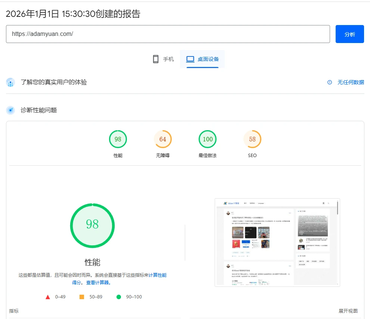Click the icon next to 了解您的真实用户的体验
The image size is (370, 319).
coord(10,82)
